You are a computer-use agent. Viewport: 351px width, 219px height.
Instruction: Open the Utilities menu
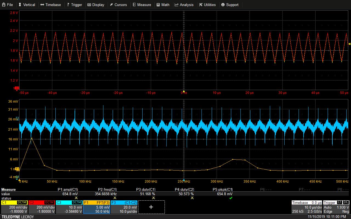(x=207, y=5)
